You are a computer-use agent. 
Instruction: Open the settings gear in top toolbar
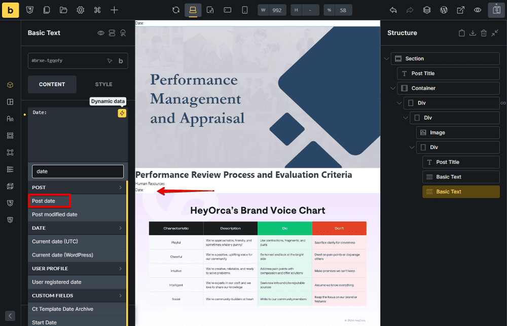tap(81, 10)
